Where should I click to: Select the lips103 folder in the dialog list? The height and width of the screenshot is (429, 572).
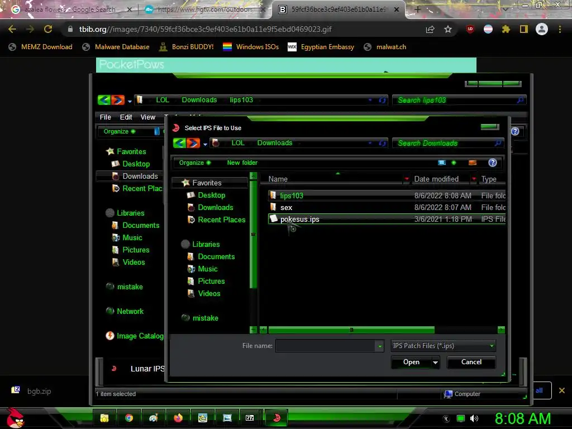click(387, 196)
